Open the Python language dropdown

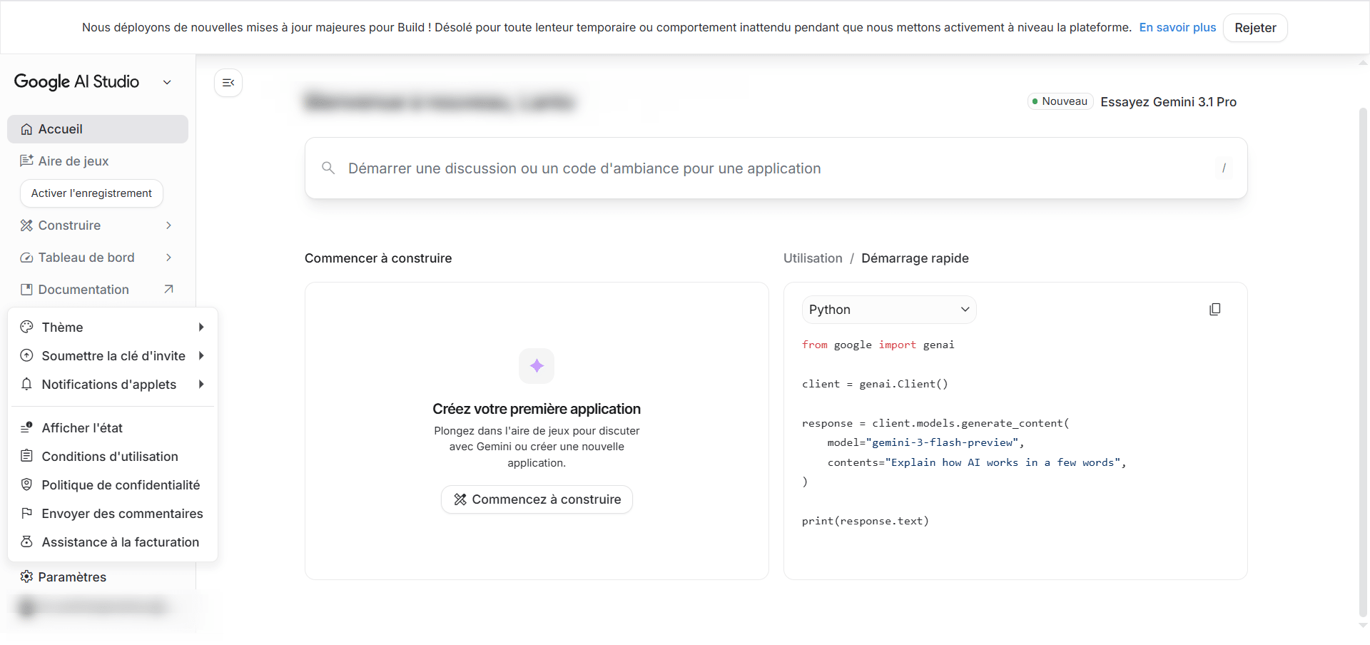point(889,309)
